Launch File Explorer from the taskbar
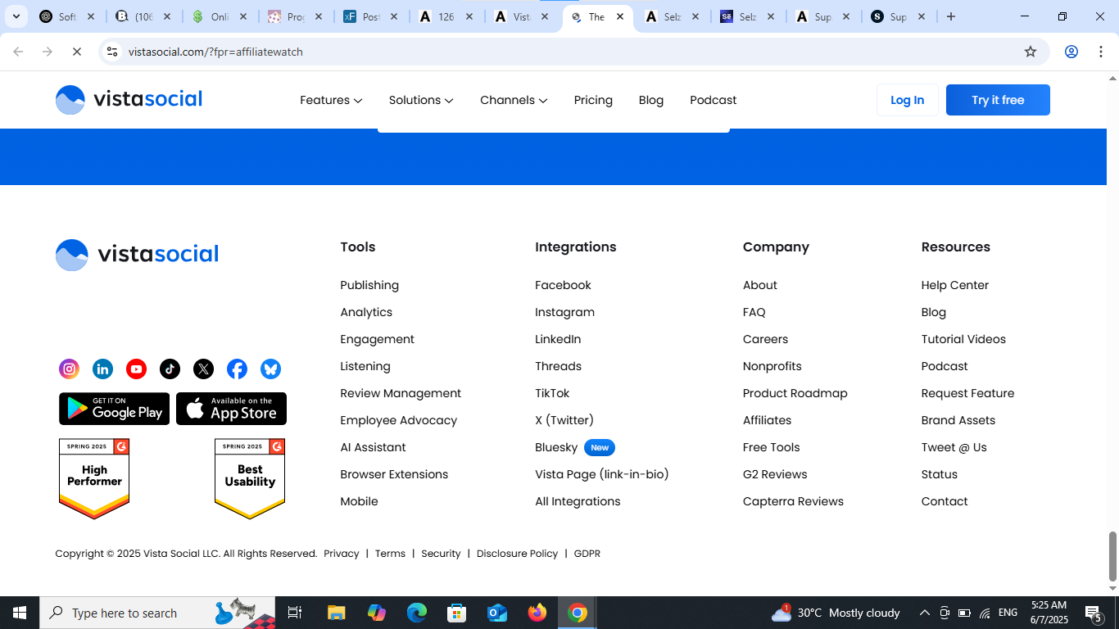The height and width of the screenshot is (629, 1119). [x=336, y=613]
